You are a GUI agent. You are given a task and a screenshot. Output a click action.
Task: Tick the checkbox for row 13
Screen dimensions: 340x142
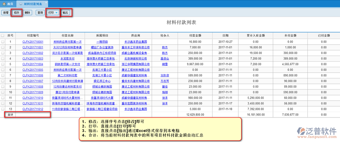click(3, 109)
